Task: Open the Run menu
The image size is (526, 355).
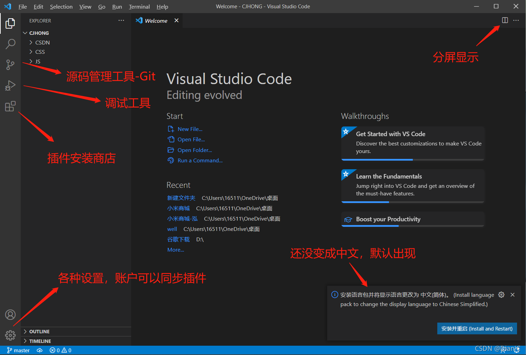Action: pos(117,7)
